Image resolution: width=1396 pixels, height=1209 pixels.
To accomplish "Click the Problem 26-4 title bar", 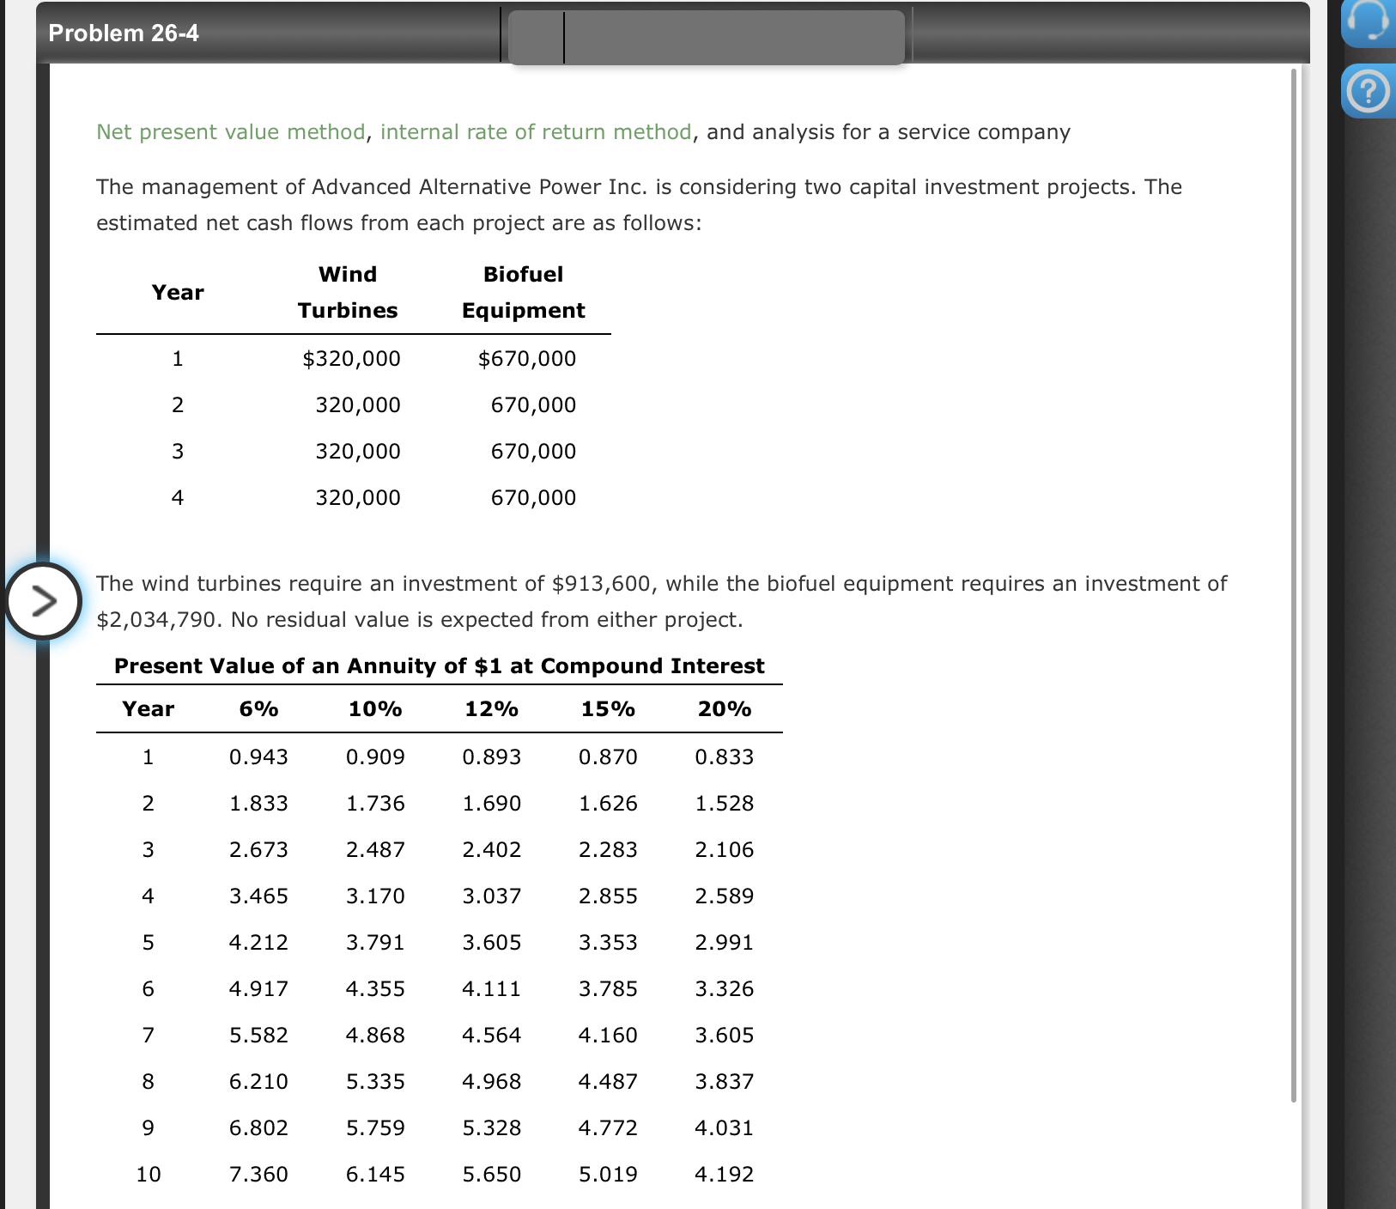I will 124,33.
